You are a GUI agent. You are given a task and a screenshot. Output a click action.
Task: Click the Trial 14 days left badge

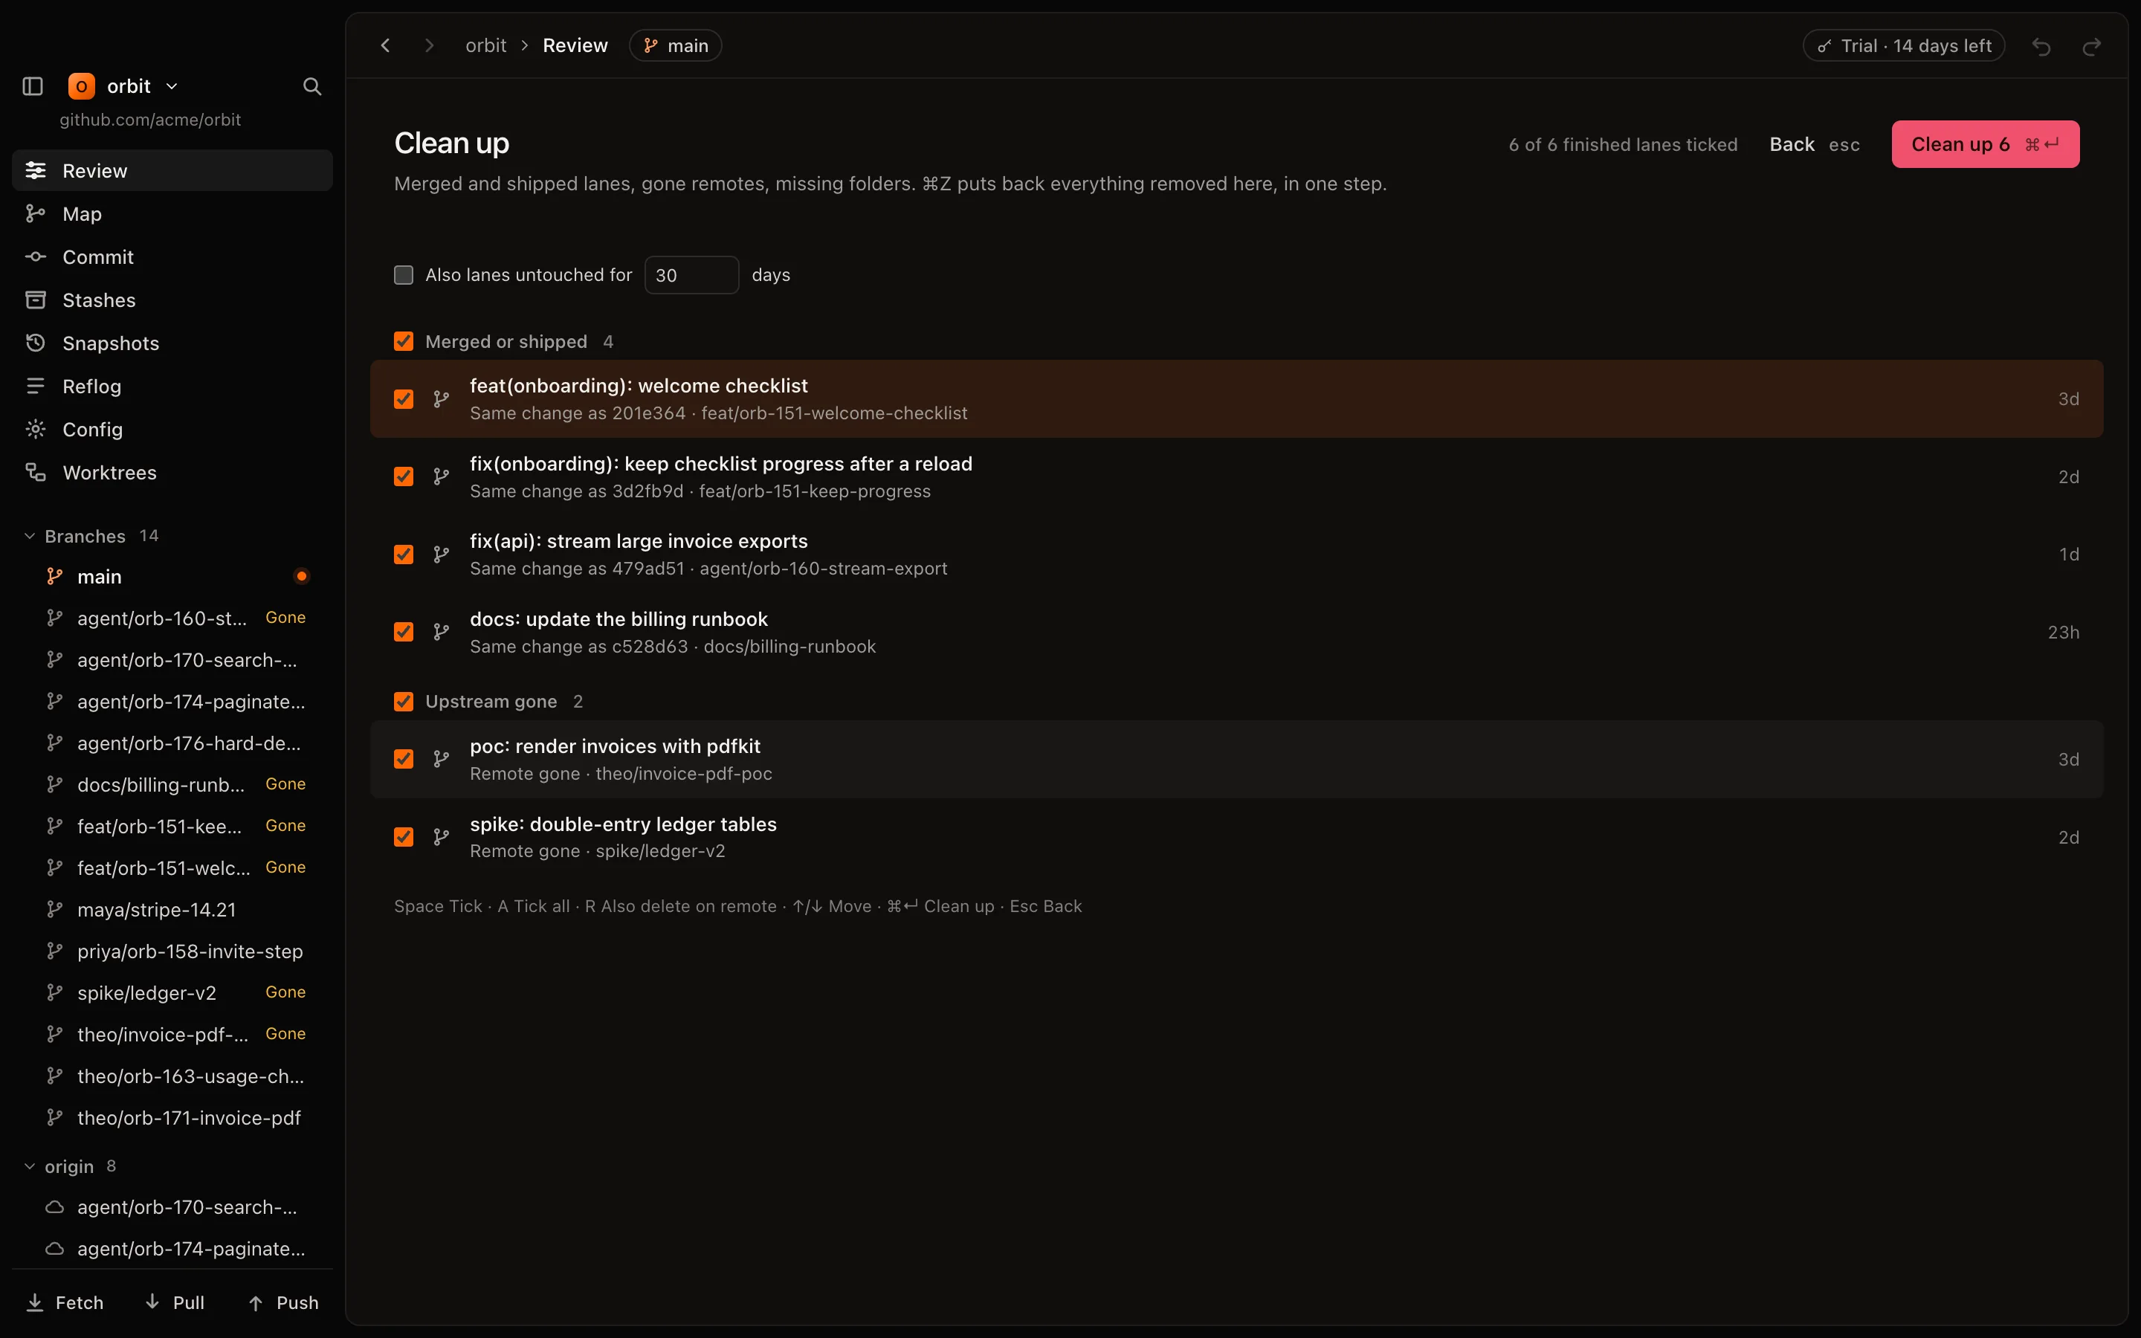tap(1904, 46)
